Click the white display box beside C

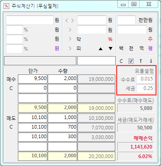point(96,61)
